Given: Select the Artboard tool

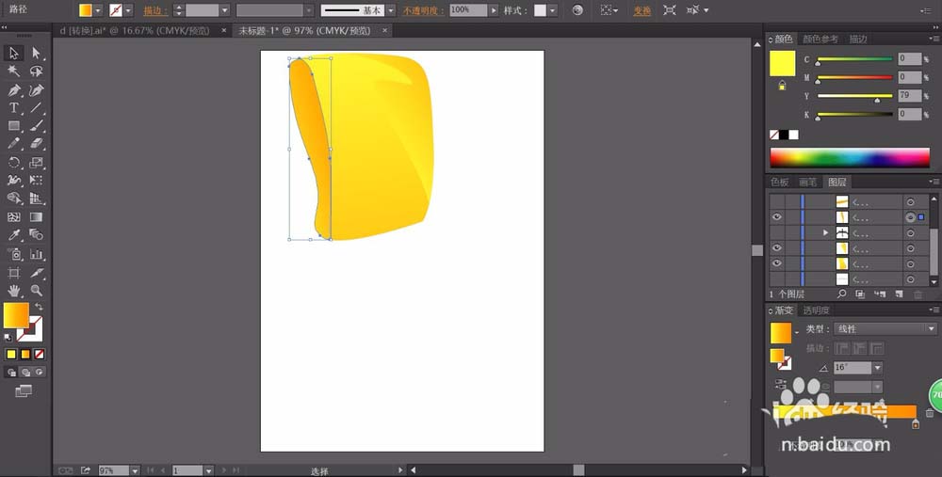Looking at the screenshot, I should pos(14,273).
